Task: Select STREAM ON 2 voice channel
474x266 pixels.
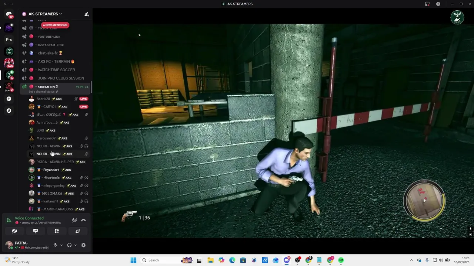Action: tap(48, 87)
